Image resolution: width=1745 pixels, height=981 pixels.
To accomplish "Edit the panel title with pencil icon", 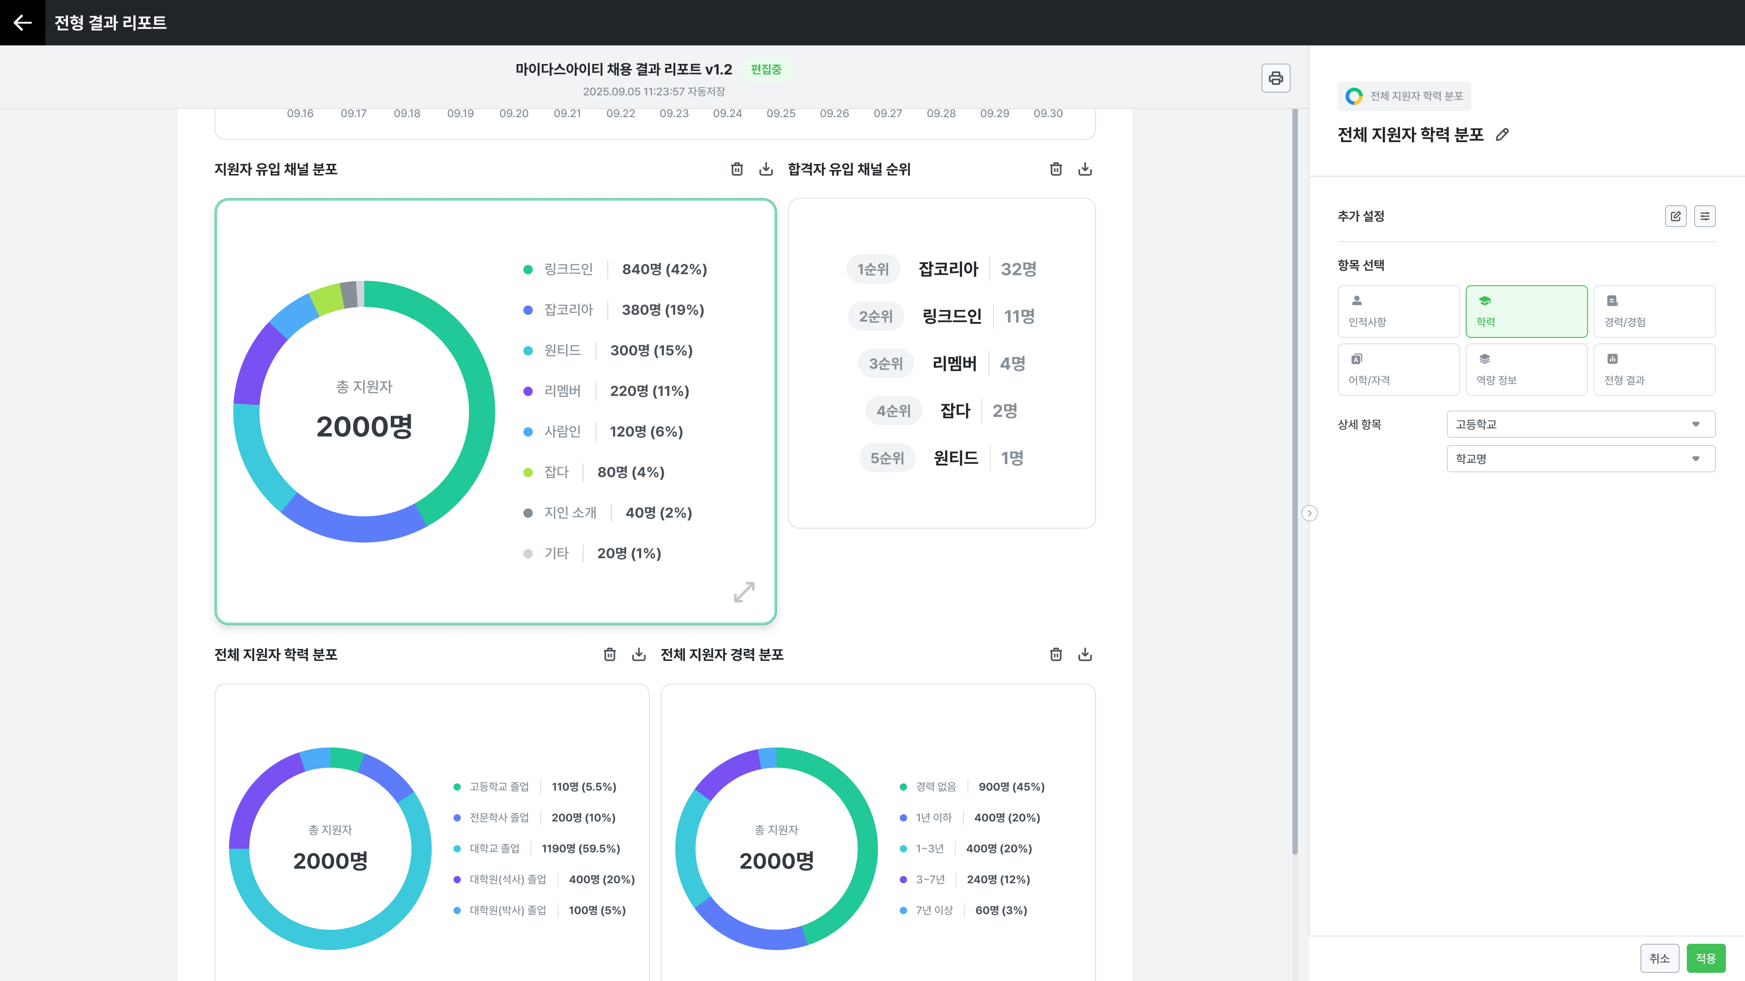I will (x=1502, y=135).
